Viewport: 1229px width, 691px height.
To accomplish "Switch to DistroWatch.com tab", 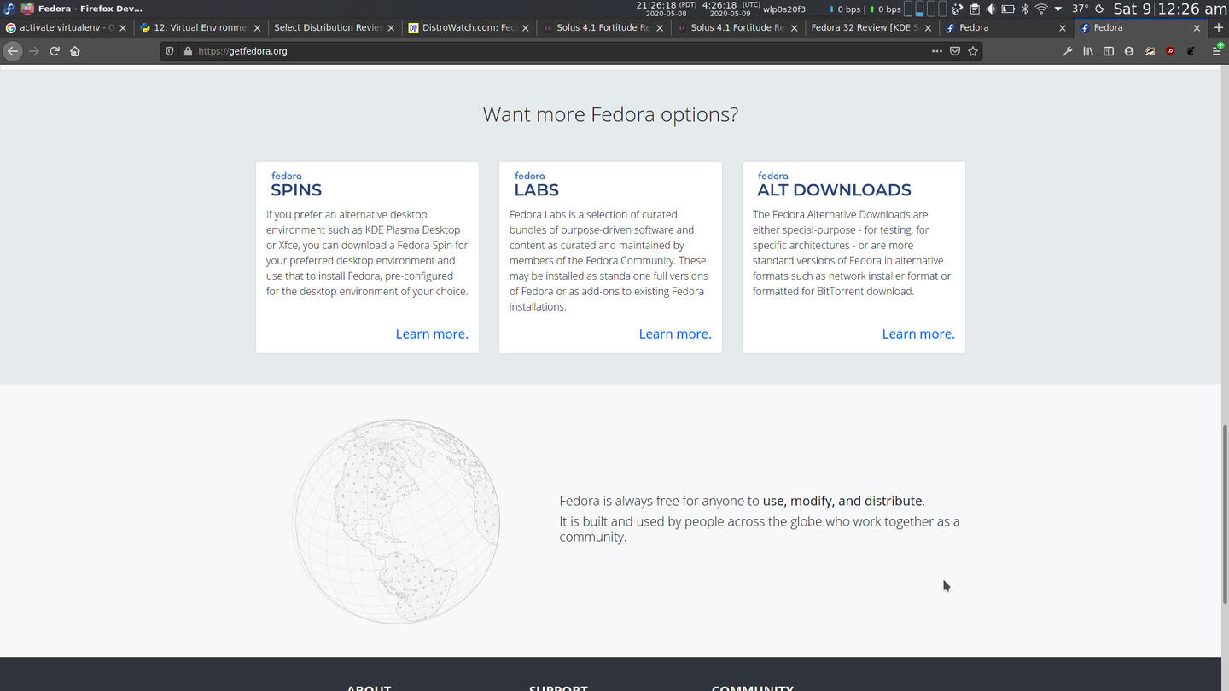I will tap(469, 27).
